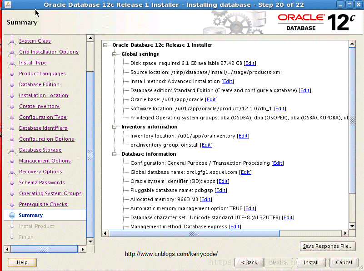This screenshot has height=271, width=364.
Task: Go to Schema Passwords step
Action: coord(42,182)
